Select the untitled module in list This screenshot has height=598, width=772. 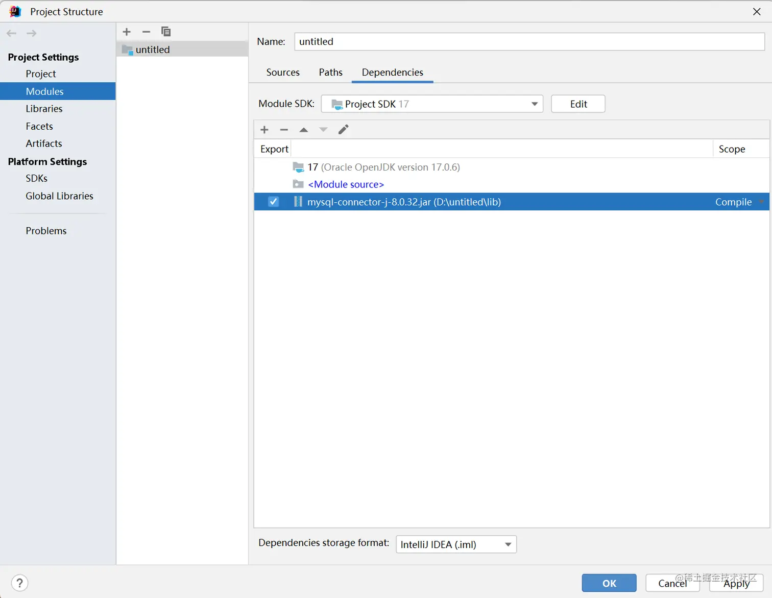pos(182,50)
